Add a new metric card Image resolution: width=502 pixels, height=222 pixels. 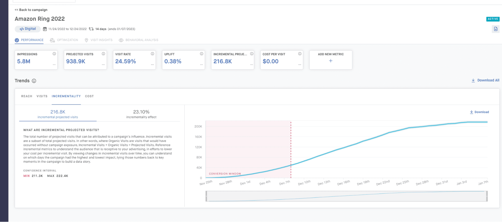(x=331, y=60)
